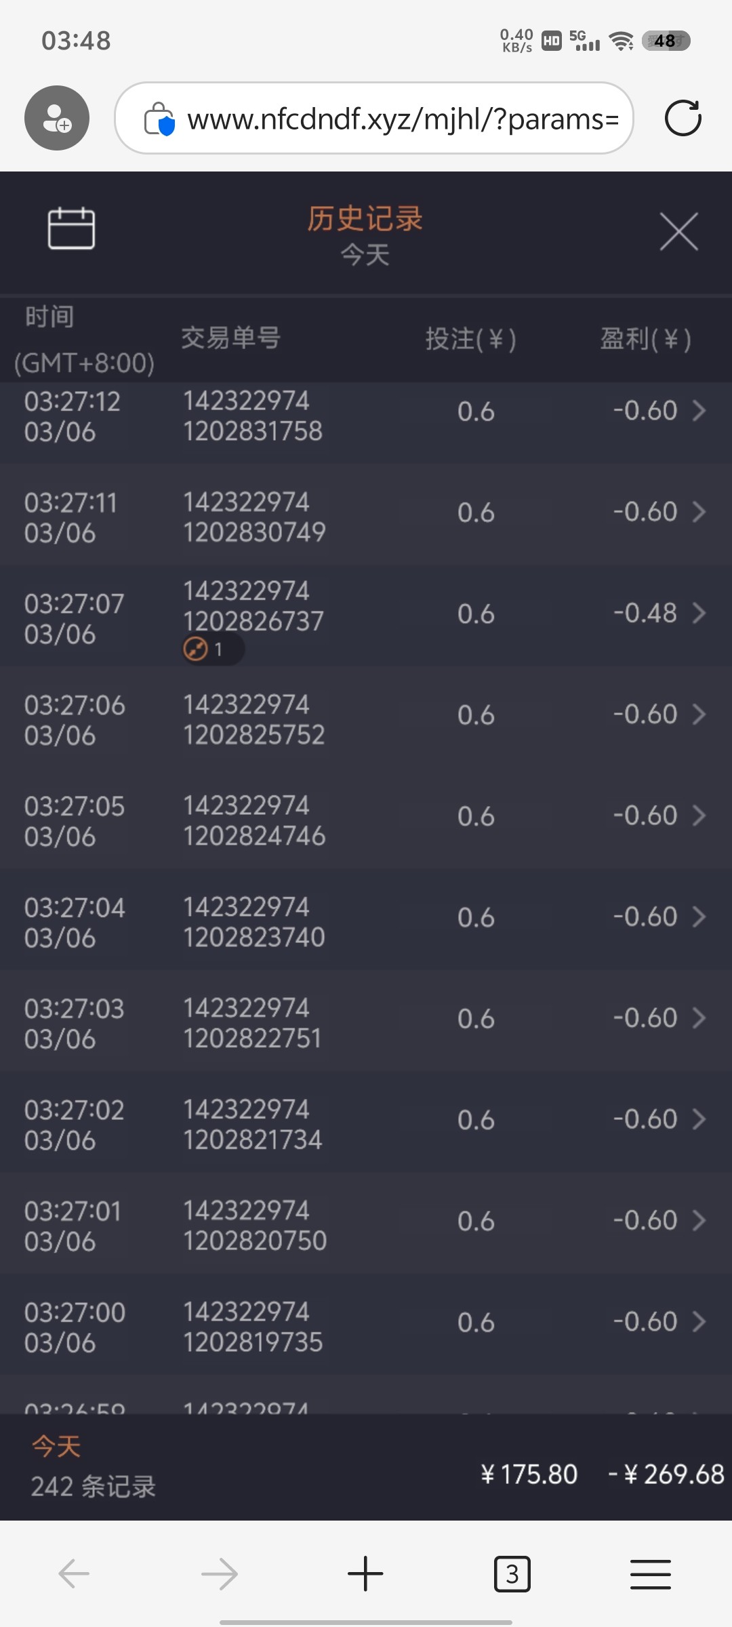This screenshot has width=732, height=1627.
Task: Go forward using browser forward arrow
Action: 220,1573
